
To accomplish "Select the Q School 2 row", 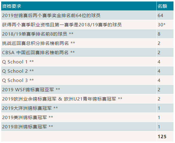I will click(x=87, y=71).
